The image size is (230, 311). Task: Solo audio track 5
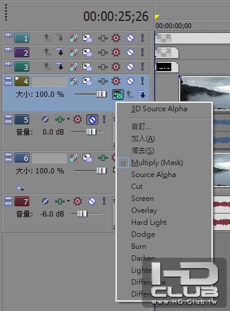click(x=104, y=120)
